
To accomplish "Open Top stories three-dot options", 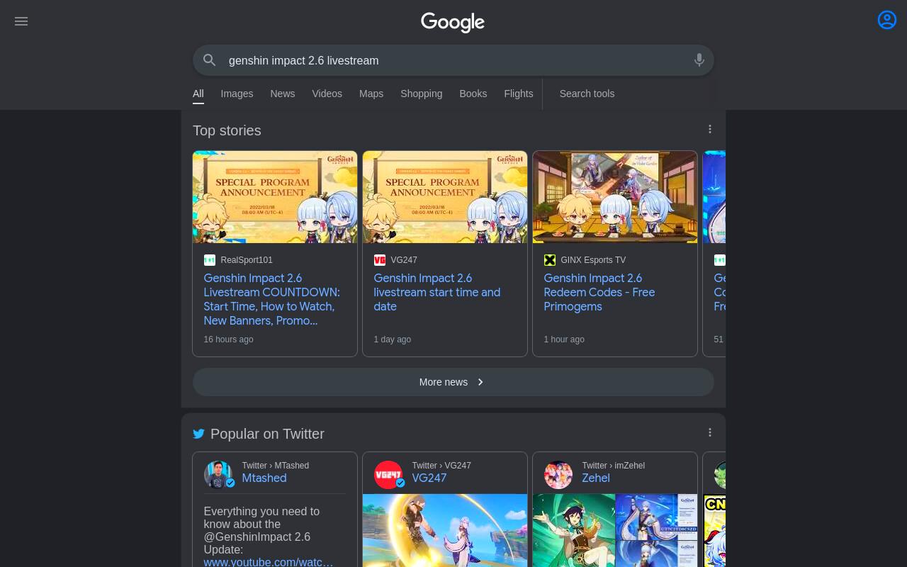I will click(710, 129).
